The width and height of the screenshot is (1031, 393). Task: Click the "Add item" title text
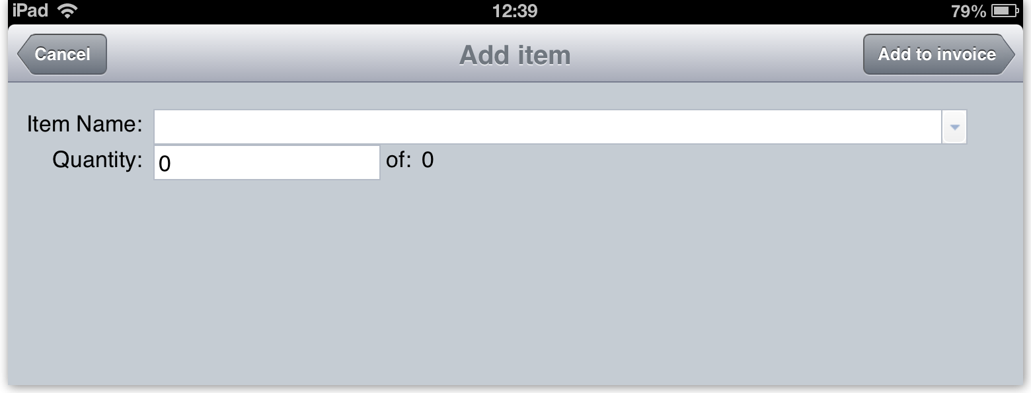pyautogui.click(x=515, y=55)
